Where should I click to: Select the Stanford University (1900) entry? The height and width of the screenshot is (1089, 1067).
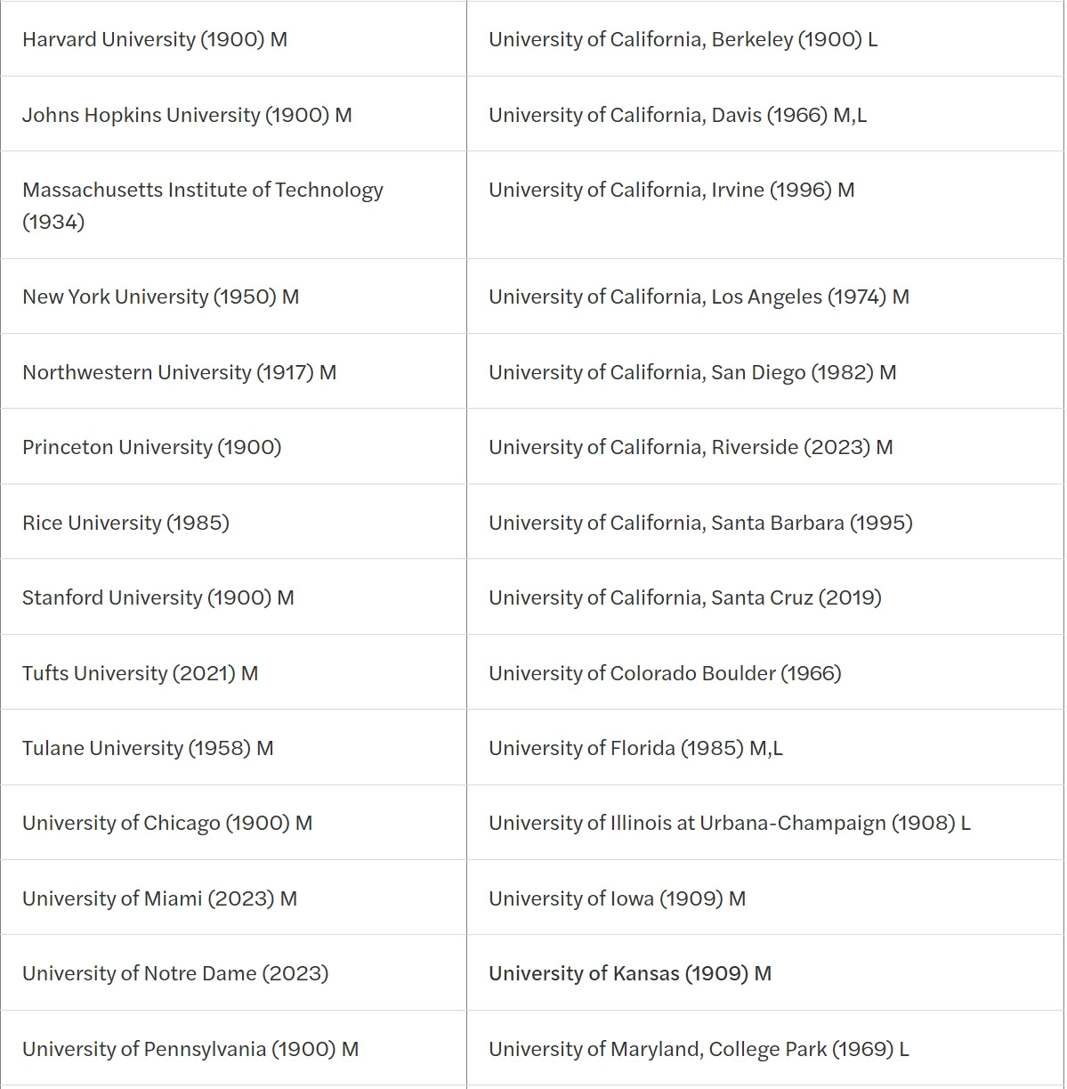158,597
